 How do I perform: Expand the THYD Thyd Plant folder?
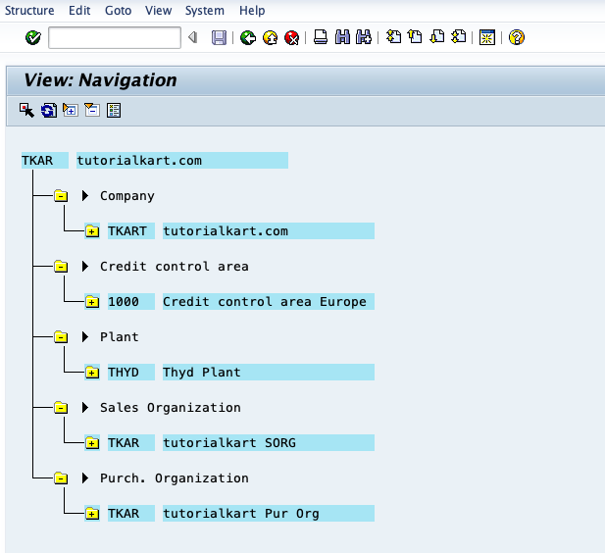click(x=92, y=373)
